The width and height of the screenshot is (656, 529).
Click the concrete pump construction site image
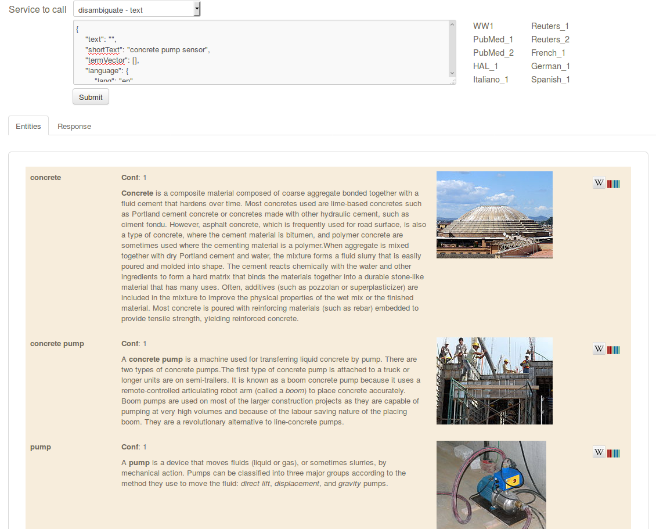[495, 381]
